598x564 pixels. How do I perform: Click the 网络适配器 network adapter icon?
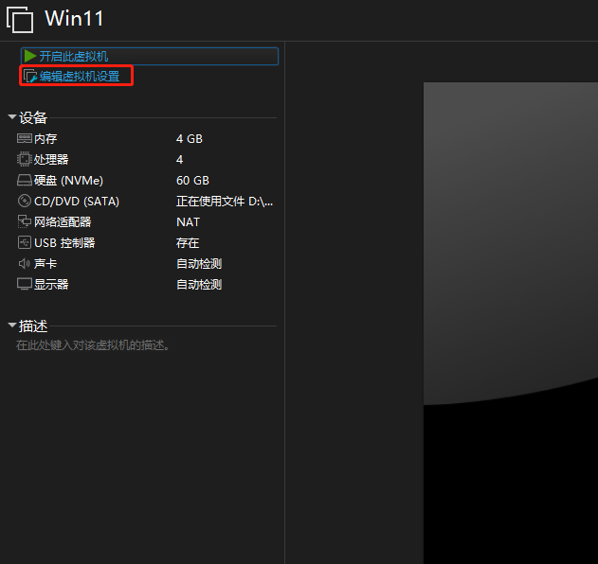tap(25, 222)
